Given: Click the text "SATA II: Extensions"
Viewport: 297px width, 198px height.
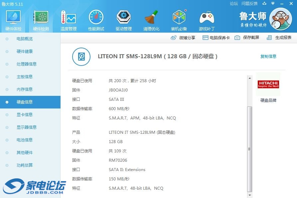Looking at the screenshot, I should tap(127, 170).
